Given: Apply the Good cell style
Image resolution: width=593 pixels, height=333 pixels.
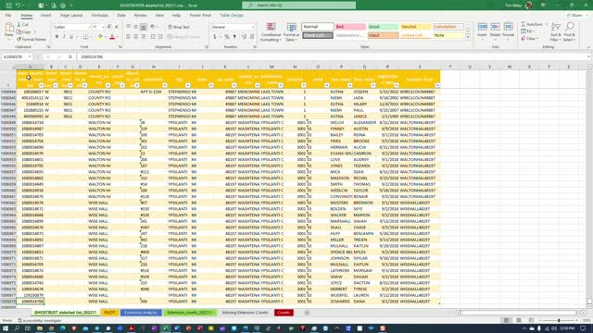Looking at the screenshot, I should click(x=383, y=27).
